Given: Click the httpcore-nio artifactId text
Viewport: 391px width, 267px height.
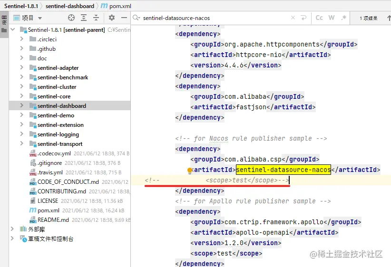Looking at the screenshot, I should [259, 55].
